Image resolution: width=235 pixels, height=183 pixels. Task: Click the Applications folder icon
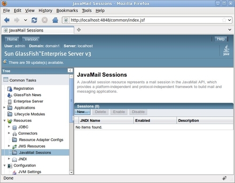click(x=10, y=108)
